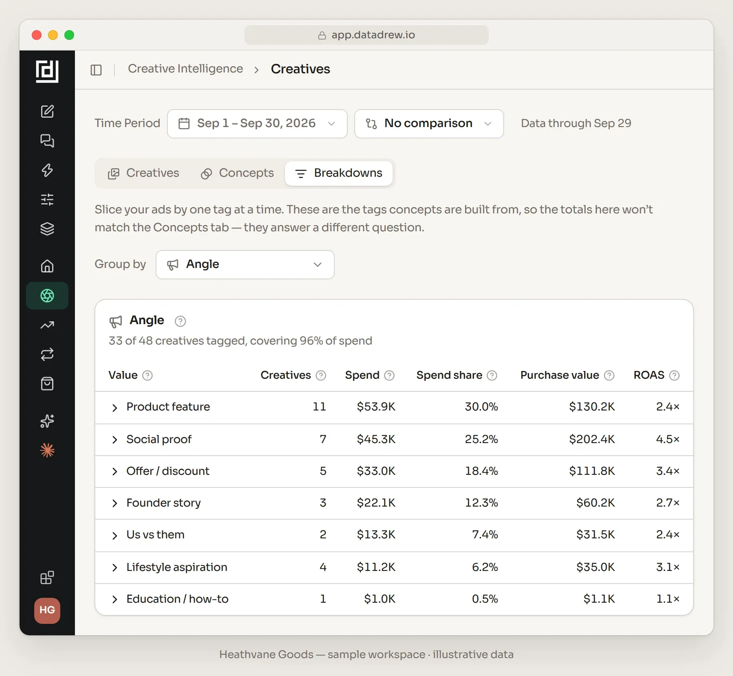733x676 pixels.
Task: Open the stacked layers icon in sidebar
Action: 47,229
